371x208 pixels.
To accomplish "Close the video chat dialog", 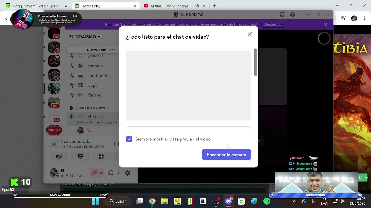I will point(250,34).
